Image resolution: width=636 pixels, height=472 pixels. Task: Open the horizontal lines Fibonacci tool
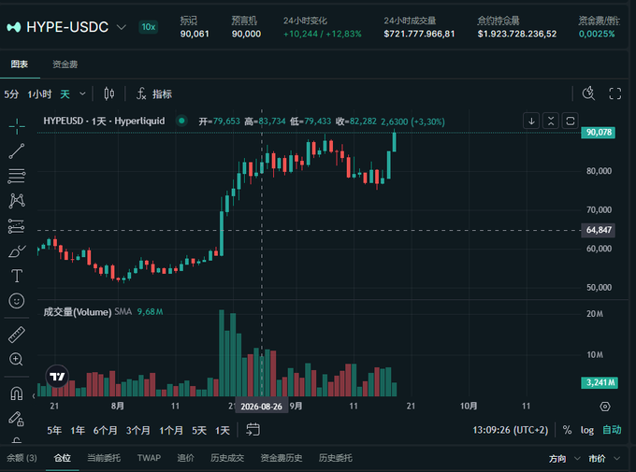[17, 176]
